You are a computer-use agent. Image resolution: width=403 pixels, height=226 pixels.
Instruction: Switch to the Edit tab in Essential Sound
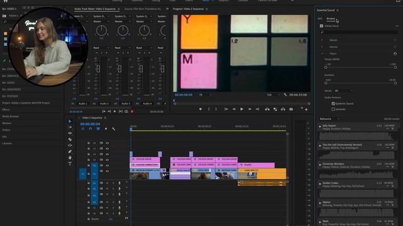[320, 18]
